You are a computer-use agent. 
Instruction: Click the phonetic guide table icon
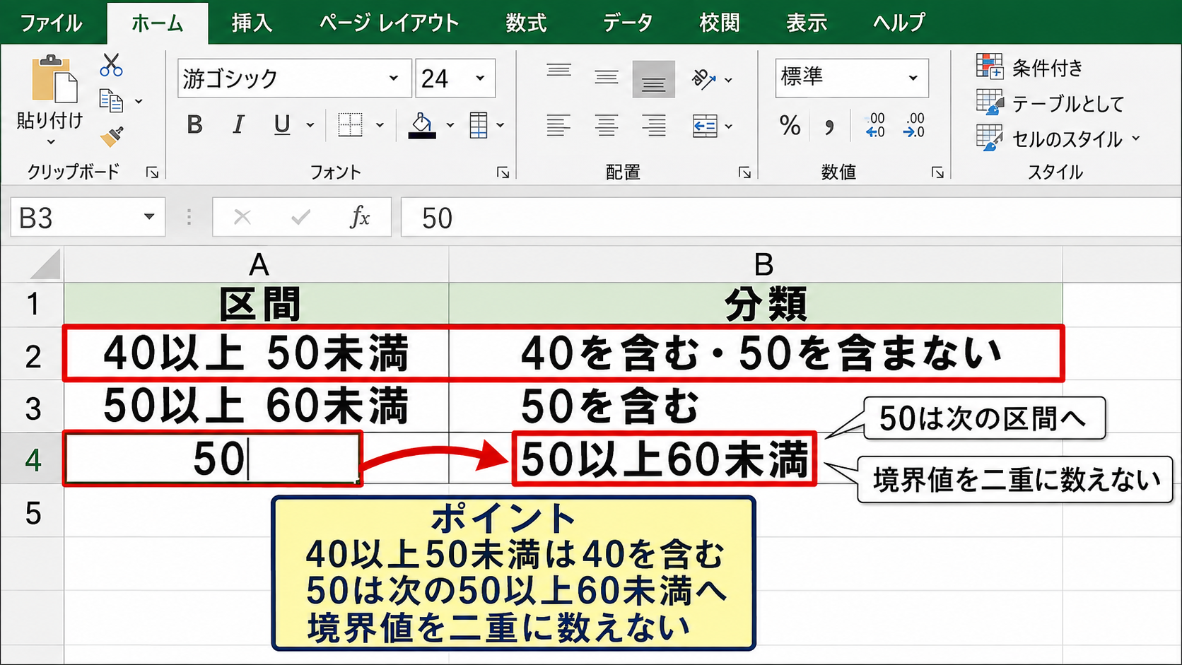pos(479,125)
